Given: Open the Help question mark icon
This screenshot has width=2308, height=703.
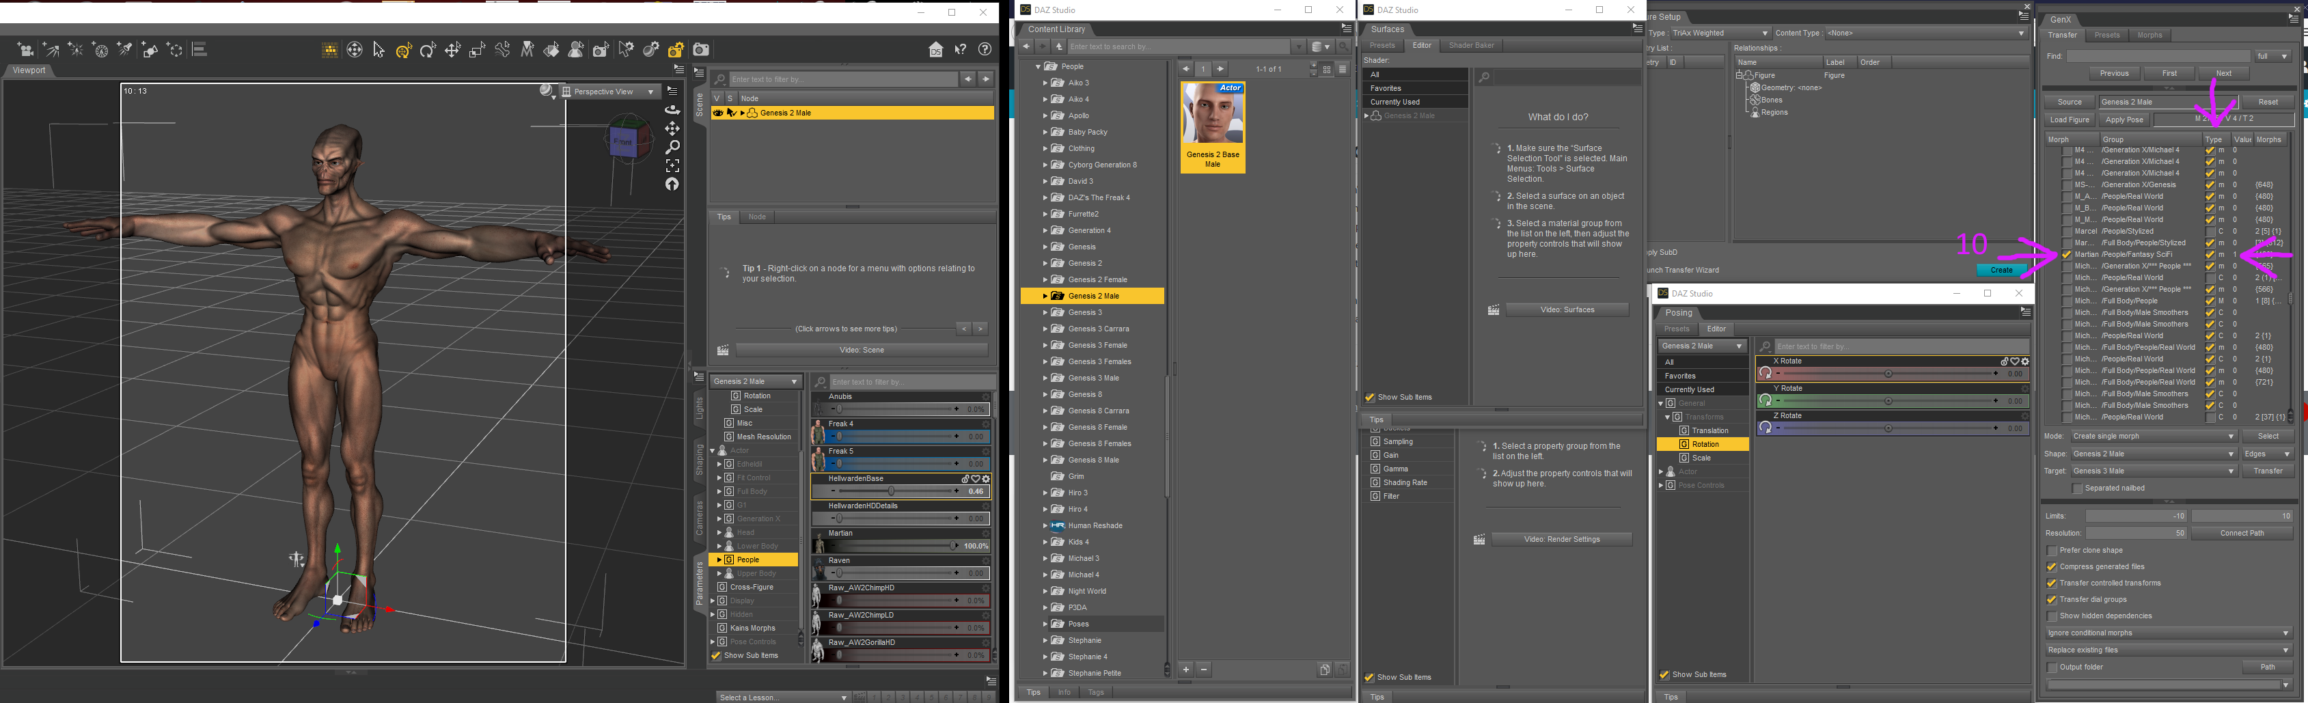Looking at the screenshot, I should (985, 50).
